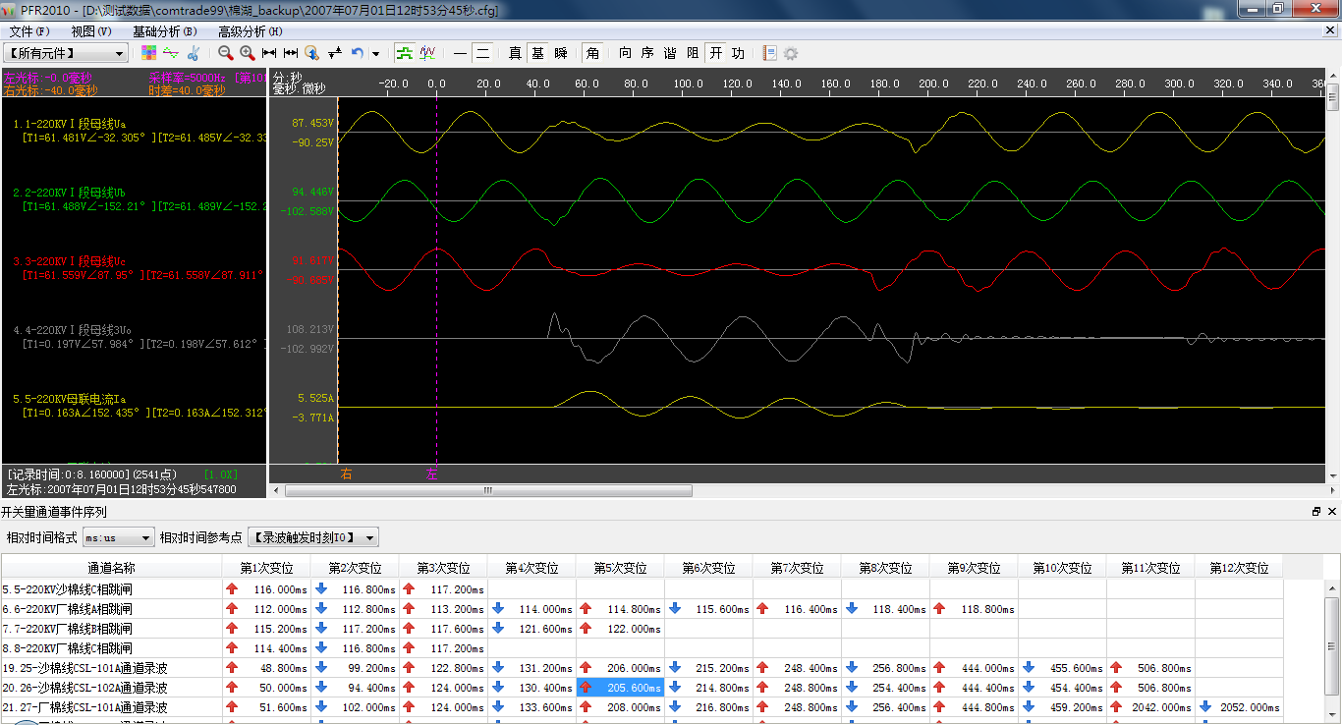Viewport: 1342px width, 725px height.
Task: Toggle the overlapping analog waveform icon
Action: pos(427,53)
